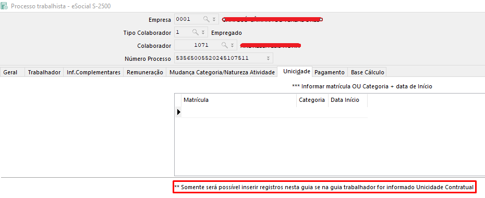Open the Remuneração tab
The height and width of the screenshot is (198, 485).
click(x=145, y=72)
